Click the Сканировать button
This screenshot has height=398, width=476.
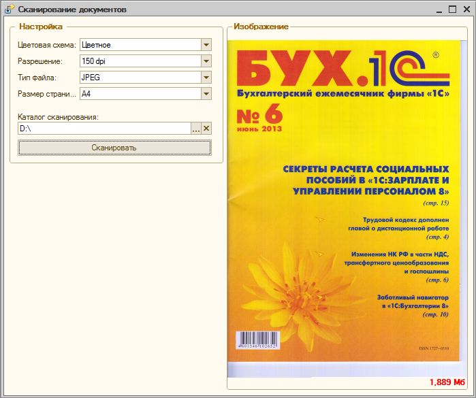click(x=114, y=148)
